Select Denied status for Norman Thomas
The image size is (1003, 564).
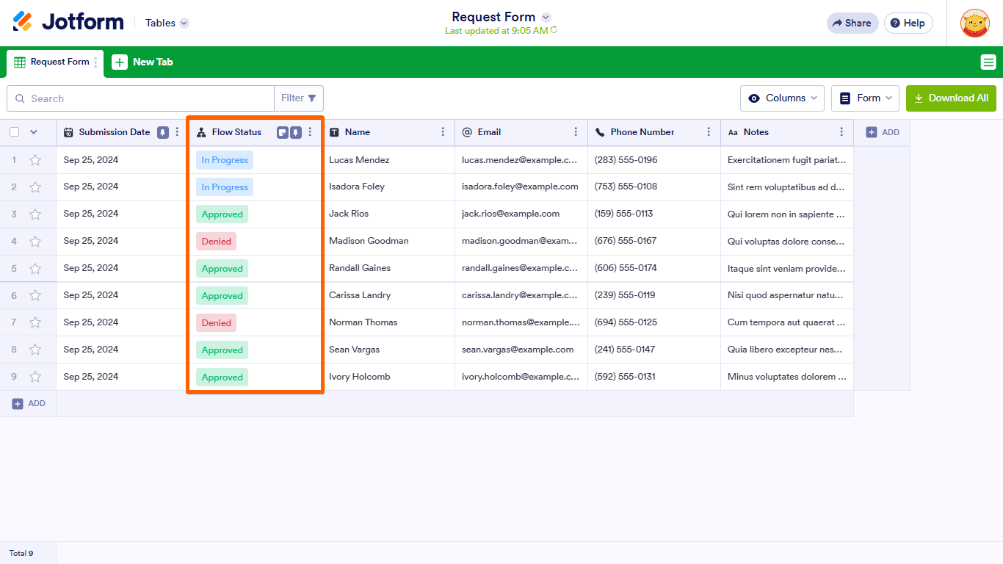pos(217,323)
